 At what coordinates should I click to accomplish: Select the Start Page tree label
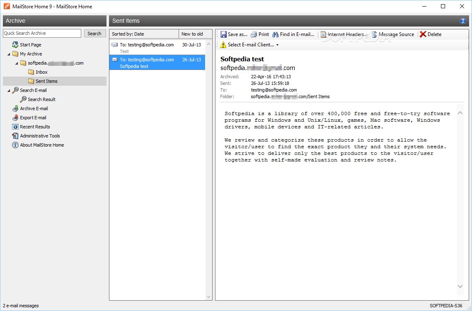tap(30, 45)
